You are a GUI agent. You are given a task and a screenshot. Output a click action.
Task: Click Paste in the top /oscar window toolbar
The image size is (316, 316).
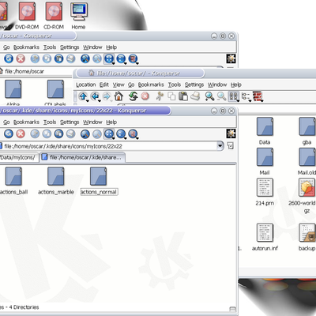pyautogui.click(x=58, y=58)
